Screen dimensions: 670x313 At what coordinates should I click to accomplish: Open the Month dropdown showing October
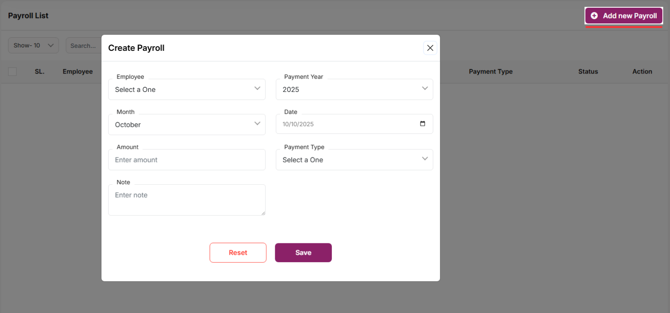pos(180,124)
